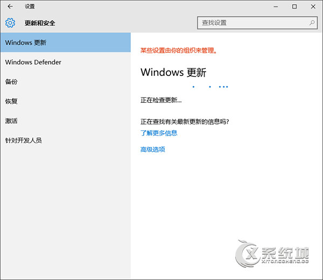The image size is (323, 280).
Task: Maximize the 设置 window
Action: 294,6
